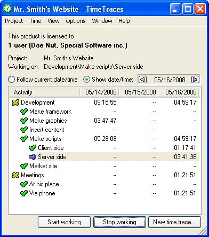Click the 05/15/2008 column header

139,92
